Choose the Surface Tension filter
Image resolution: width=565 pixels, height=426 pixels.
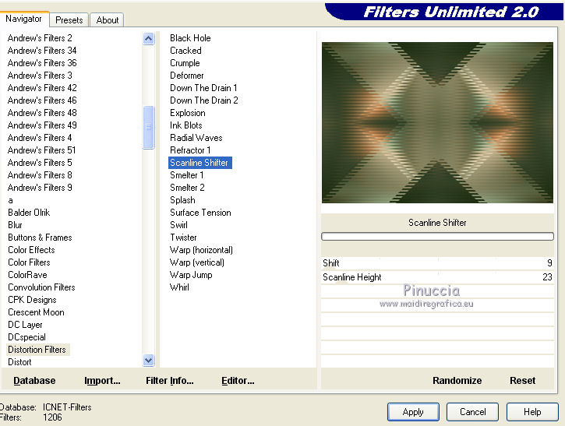coord(200,213)
